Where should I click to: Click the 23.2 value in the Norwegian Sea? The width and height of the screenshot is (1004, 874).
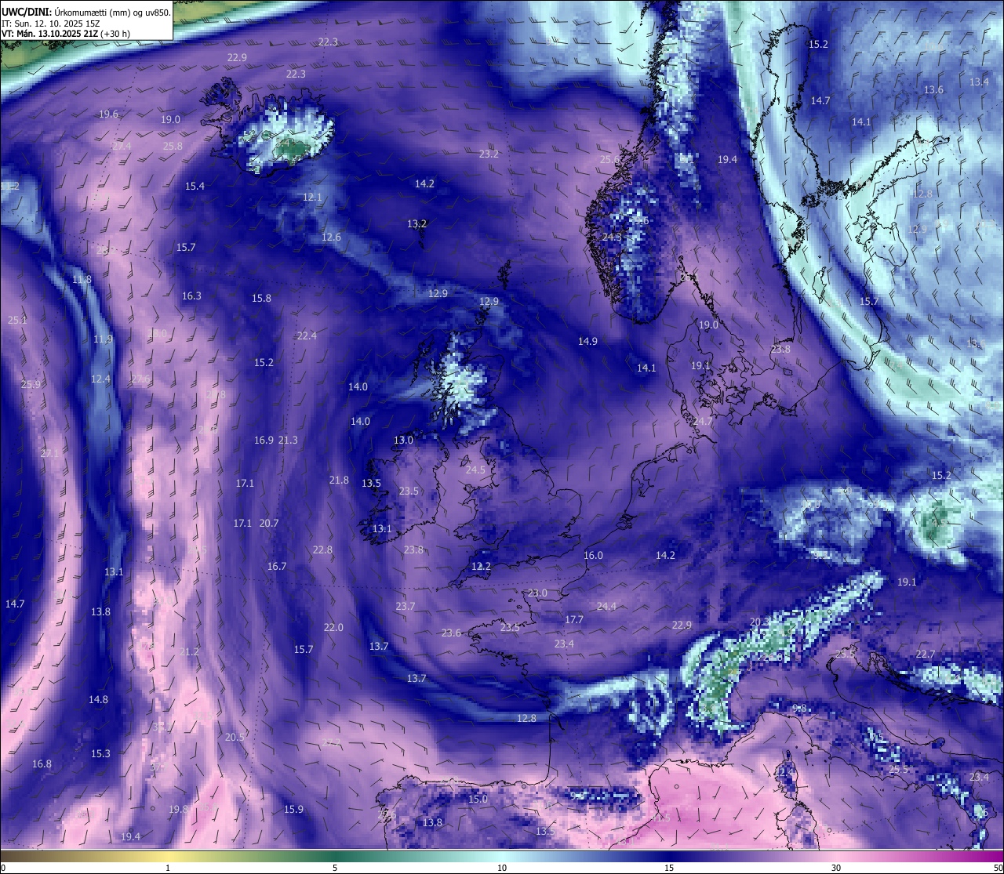click(x=489, y=154)
